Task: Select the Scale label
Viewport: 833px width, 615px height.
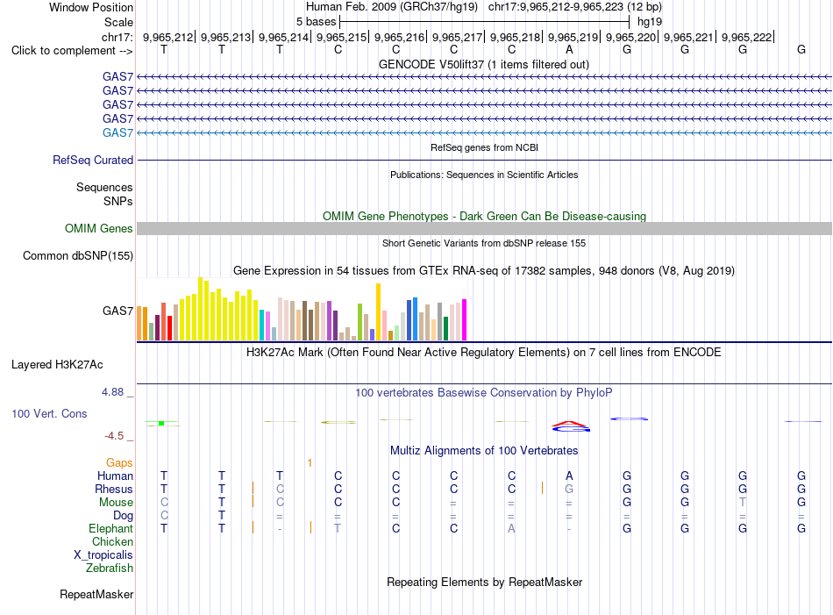Action: tap(118, 22)
